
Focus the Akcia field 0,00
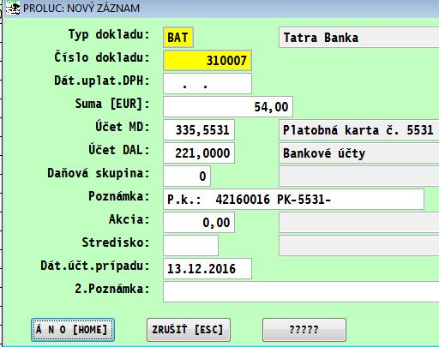pyautogui.click(x=199, y=222)
